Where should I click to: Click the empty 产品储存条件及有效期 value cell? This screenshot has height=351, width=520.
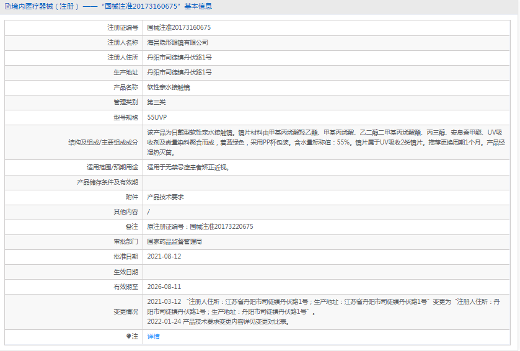pos(328,182)
